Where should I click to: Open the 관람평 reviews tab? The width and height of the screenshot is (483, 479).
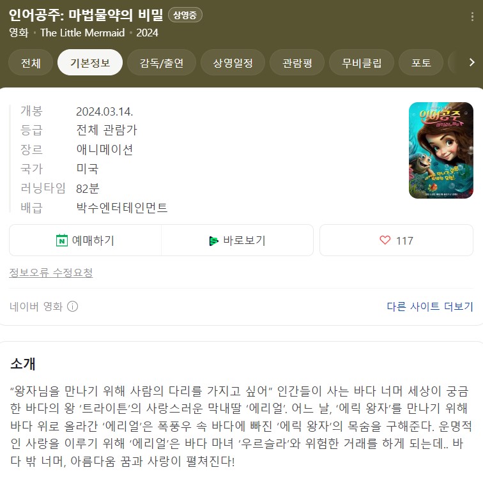pyautogui.click(x=297, y=63)
